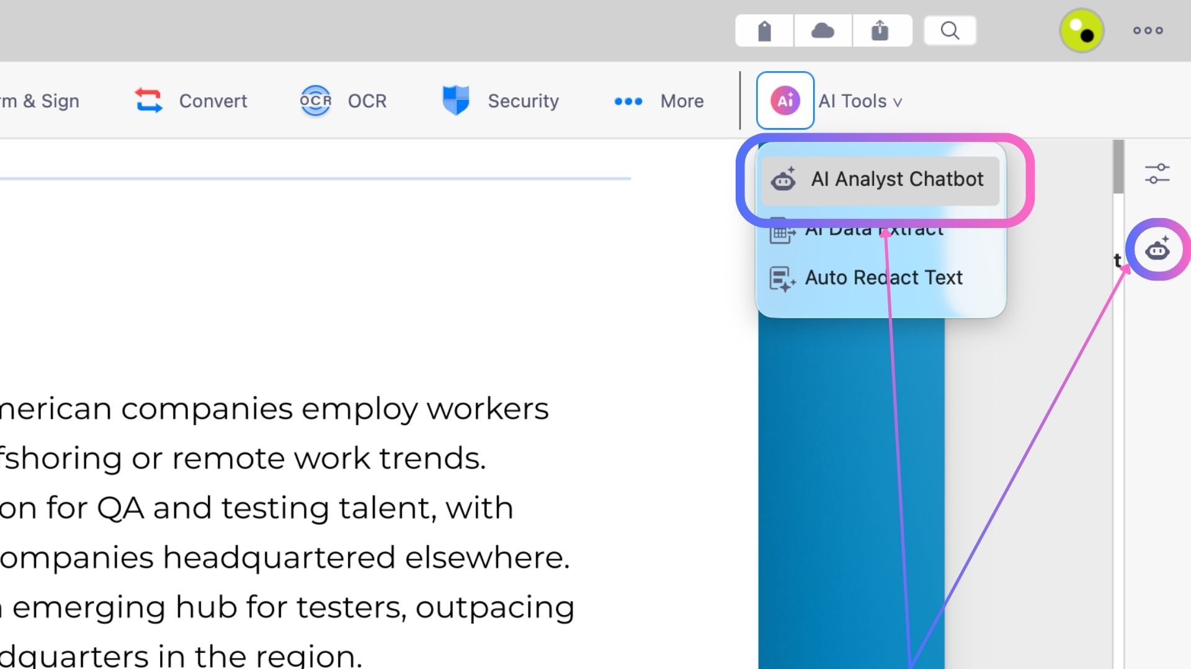Viewport: 1191px width, 669px height.
Task: Open the AI chatbot sidebar robot icon
Action: click(x=1158, y=249)
